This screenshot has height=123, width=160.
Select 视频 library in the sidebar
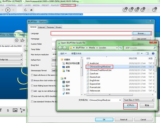coord(66,82)
